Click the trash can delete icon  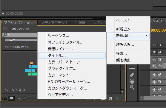[117, 98]
